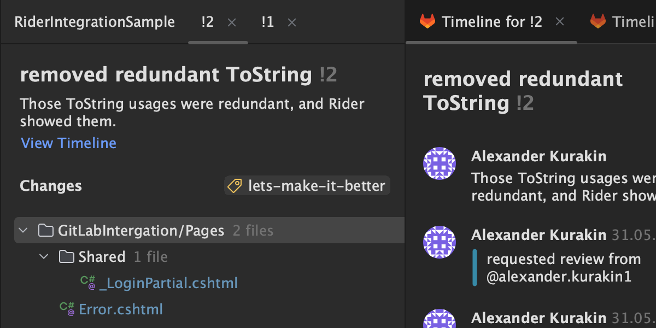Viewport: 656px width, 328px height.
Task: Click C# file icon for _LoginPartial.cshtml
Action: pos(87,283)
